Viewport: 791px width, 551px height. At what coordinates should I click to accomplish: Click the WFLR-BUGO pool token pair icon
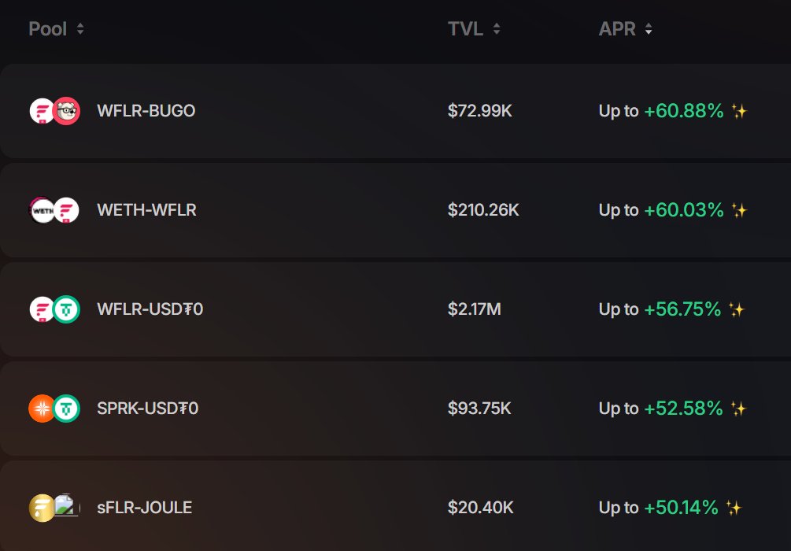tap(54, 111)
